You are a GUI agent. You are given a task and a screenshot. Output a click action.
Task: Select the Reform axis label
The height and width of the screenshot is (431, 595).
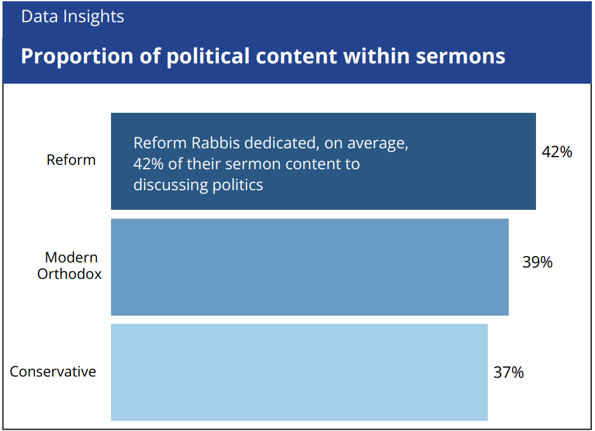point(71,160)
